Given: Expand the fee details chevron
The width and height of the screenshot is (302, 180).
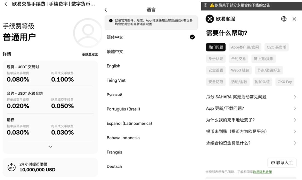Looking at the screenshot, I should (x=50, y=146).
